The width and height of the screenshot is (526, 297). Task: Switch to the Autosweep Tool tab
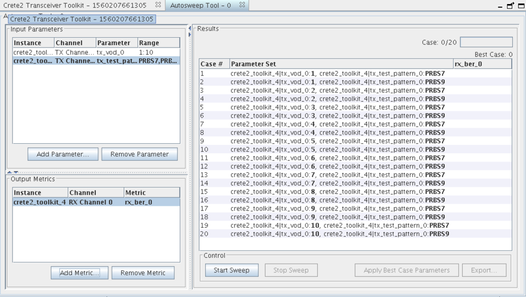[x=200, y=5]
